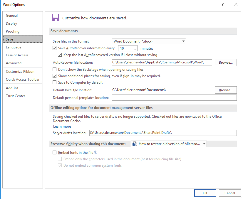Click the AutoRecover file location path field
The height and width of the screenshot is (199, 243).
point(162,62)
